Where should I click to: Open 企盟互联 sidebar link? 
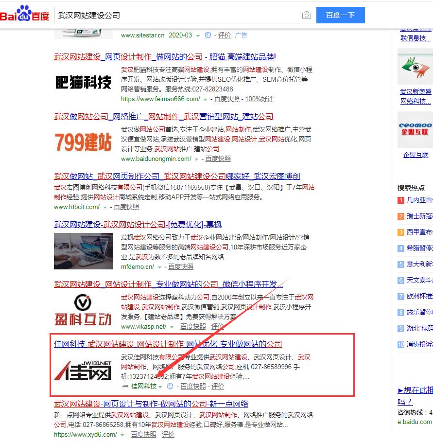416,155
